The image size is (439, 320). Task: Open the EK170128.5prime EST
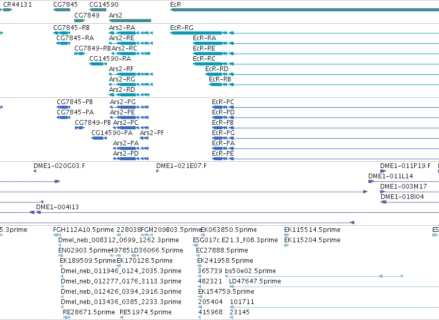coord(144,261)
